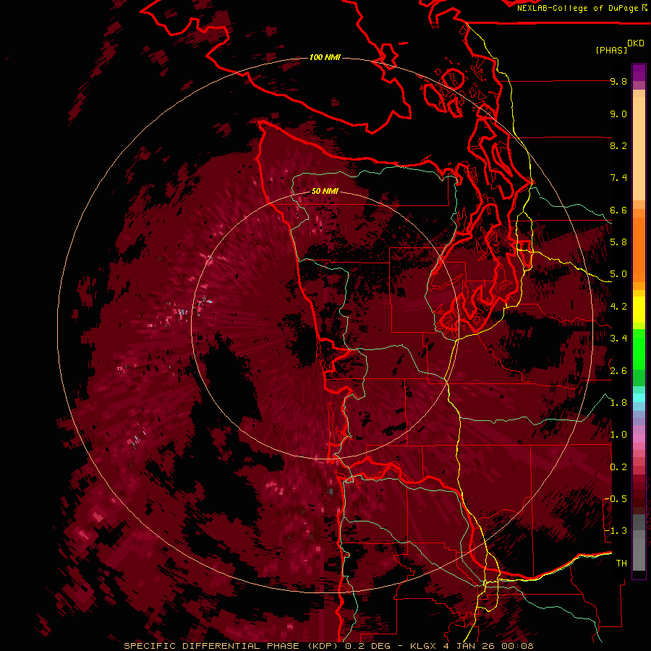The image size is (651, 651).
Task: Click the 1.0 scale value
Action: pyautogui.click(x=618, y=435)
